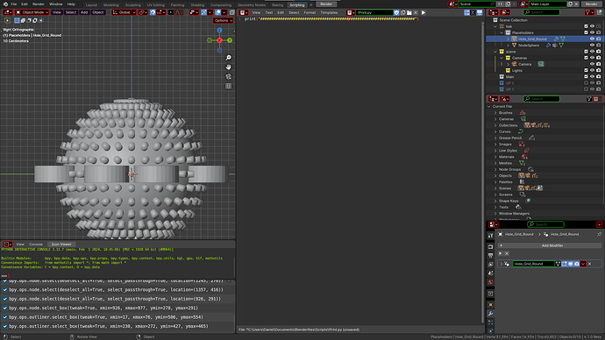
Task: Open the Render menu in top bar
Action: [39, 4]
